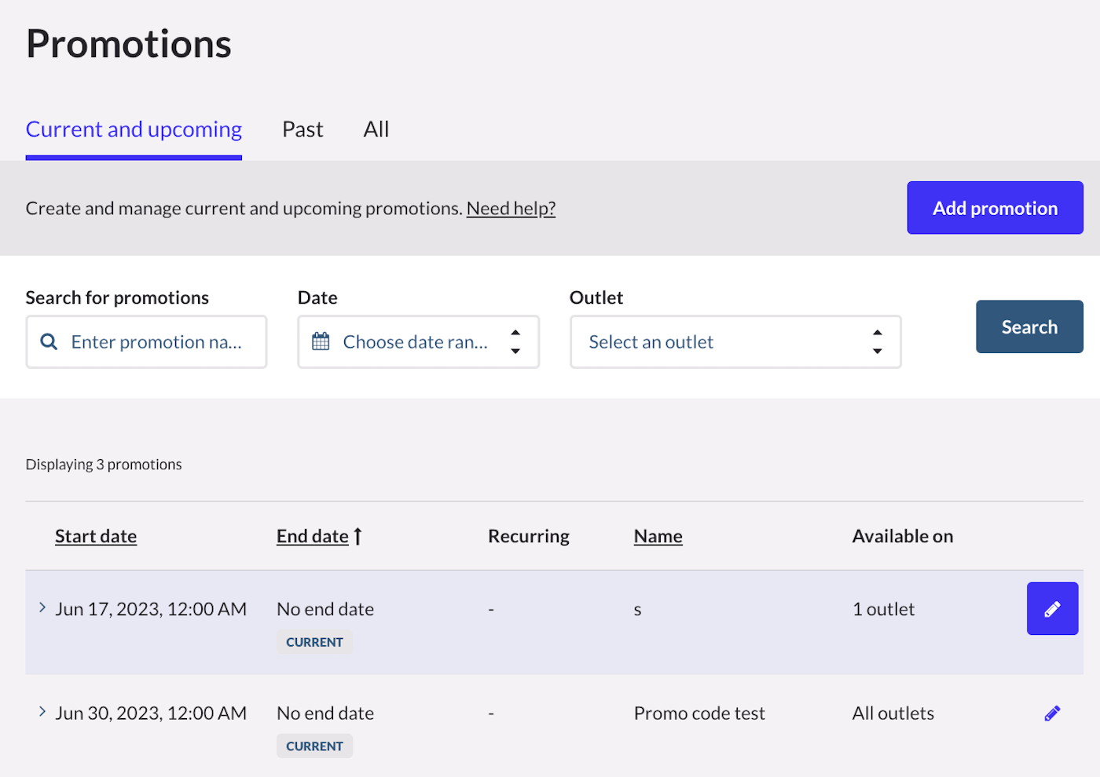Switch to the All tab
The image size is (1100, 777).
[x=376, y=129]
